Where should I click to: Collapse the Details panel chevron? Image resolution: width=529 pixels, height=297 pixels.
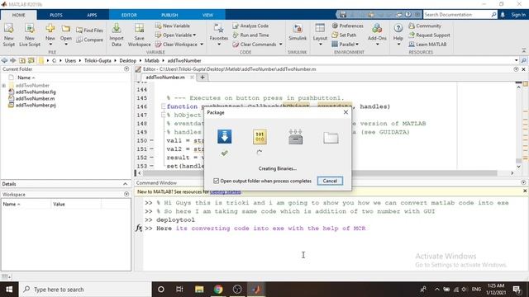(125, 184)
